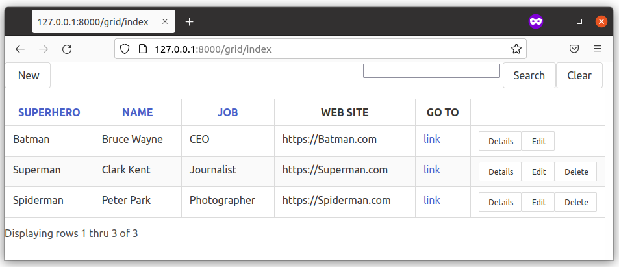The width and height of the screenshot is (619, 267).
Task: Close the 127.0.0.1:8000/grid/index tab
Action: tap(165, 22)
